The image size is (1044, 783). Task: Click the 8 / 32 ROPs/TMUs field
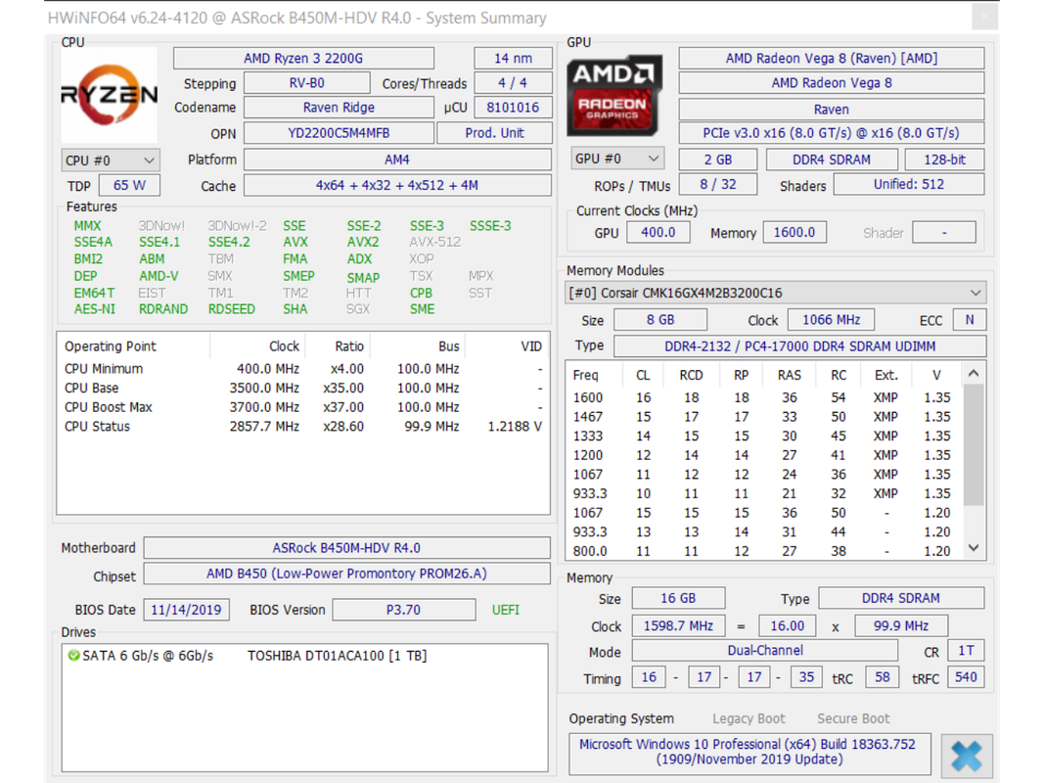pyautogui.click(x=718, y=184)
